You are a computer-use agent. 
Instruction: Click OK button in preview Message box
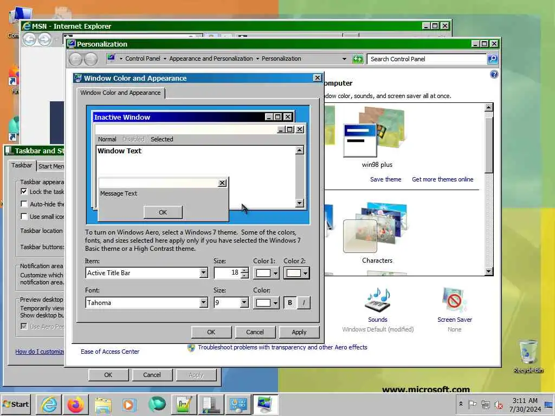click(163, 212)
